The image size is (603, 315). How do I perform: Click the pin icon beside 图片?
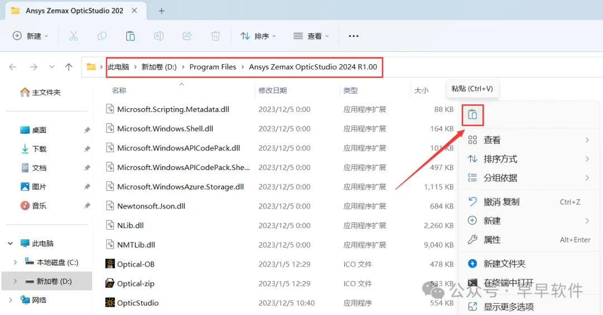click(x=87, y=187)
